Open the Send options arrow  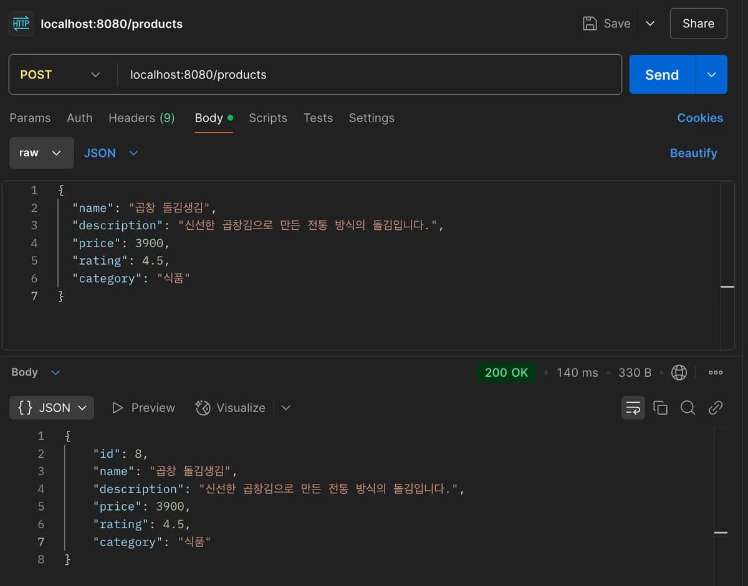pyautogui.click(x=711, y=75)
